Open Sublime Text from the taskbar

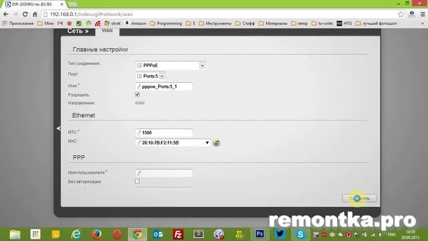tap(199, 234)
